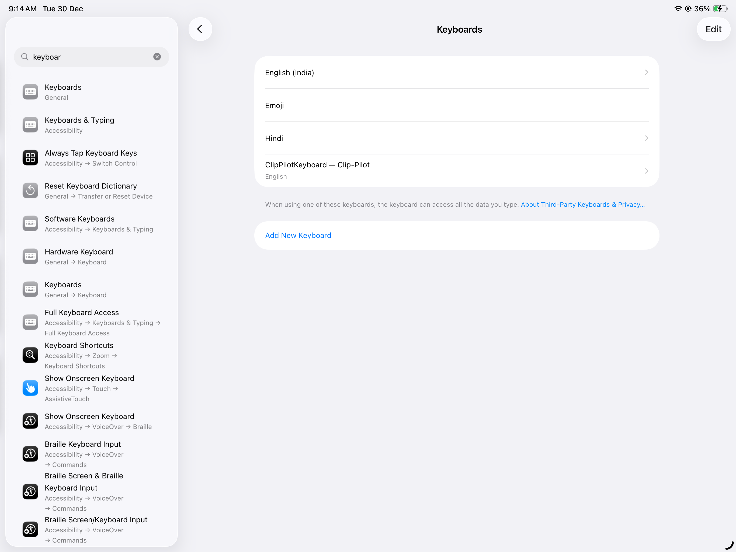Click the keyboard icon beside Keyboards under General

pos(30,92)
